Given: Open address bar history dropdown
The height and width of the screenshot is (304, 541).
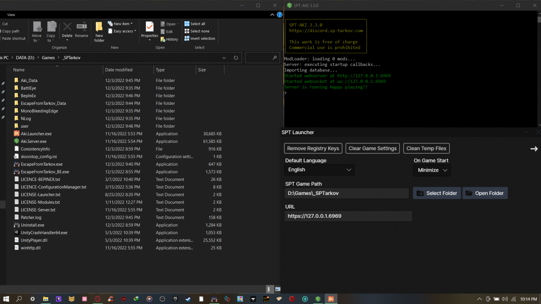Looking at the screenshot, I should click(224, 58).
